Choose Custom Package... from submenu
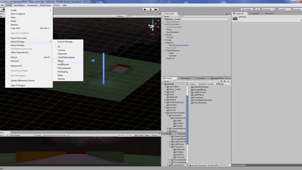The height and width of the screenshot is (170, 302). tap(68, 42)
